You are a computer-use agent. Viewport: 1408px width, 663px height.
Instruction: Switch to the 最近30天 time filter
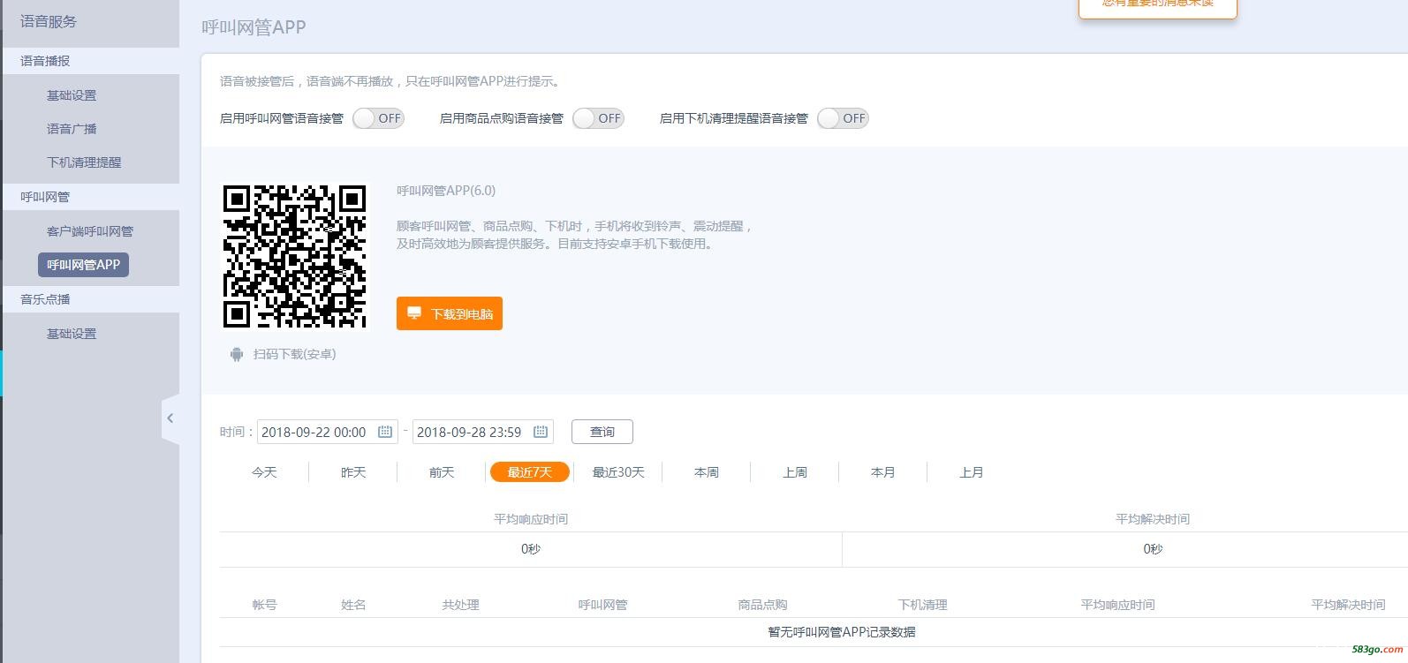(617, 472)
